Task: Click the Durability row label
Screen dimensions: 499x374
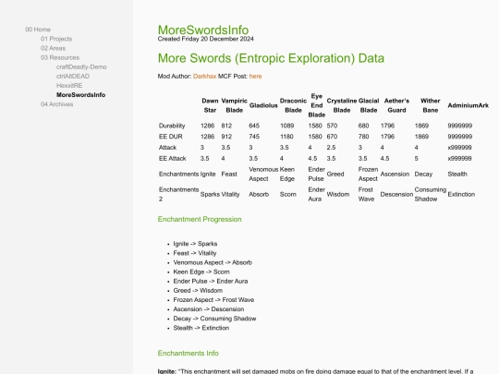Action: click(x=172, y=126)
